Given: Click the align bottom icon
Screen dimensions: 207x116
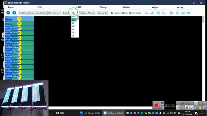Looking at the screenshot, I should [x=164, y=13].
